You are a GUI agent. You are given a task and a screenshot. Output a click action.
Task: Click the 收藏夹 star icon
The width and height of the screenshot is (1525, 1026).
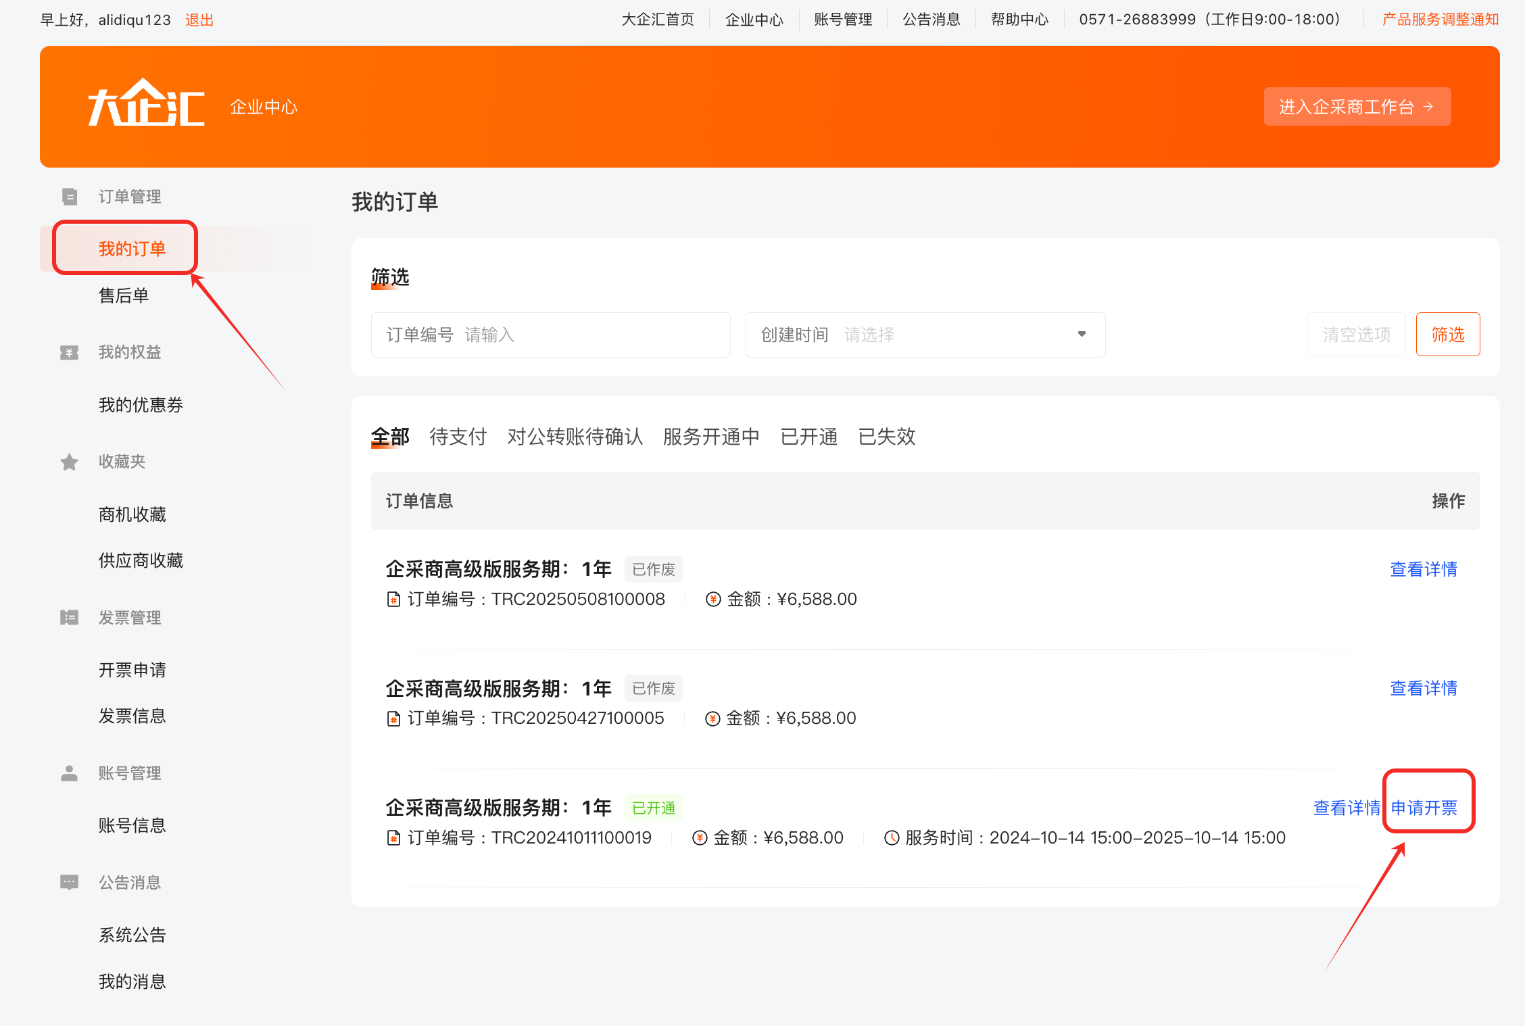tap(69, 462)
